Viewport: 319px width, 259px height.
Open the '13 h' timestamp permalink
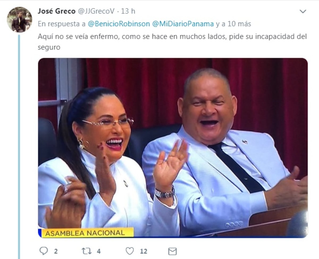128,11
